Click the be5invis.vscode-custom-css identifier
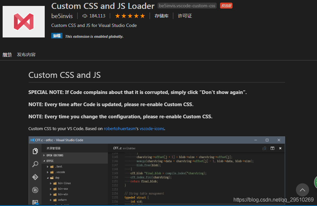The height and width of the screenshot is (206, 317). coord(187,6)
